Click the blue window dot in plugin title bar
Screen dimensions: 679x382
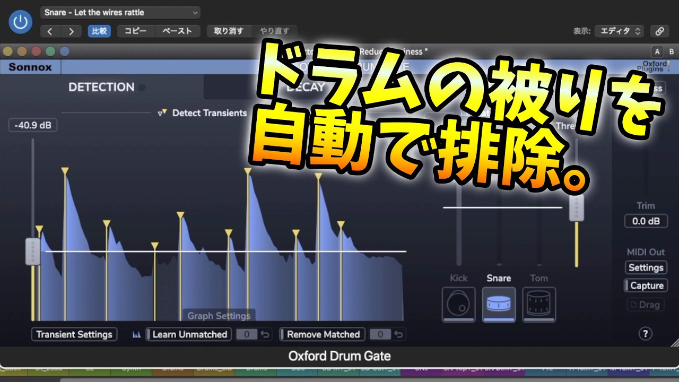[x=65, y=51]
